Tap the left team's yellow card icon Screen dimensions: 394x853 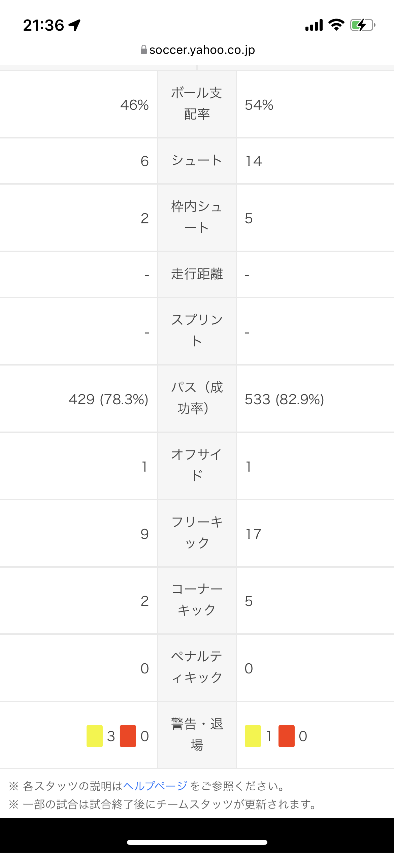coord(95,736)
